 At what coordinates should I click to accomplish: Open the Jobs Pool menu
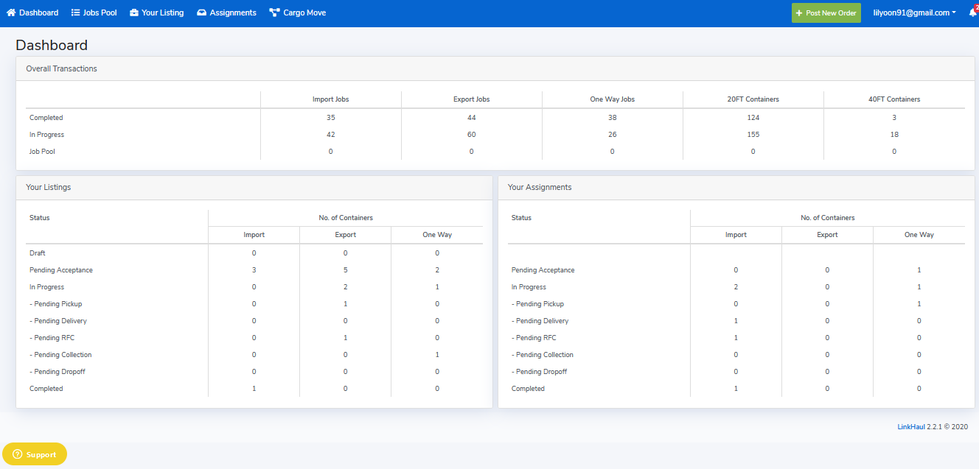click(100, 13)
